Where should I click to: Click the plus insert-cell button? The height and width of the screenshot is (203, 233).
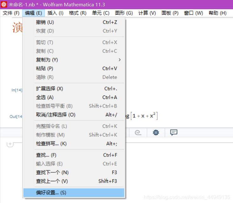(10, 144)
